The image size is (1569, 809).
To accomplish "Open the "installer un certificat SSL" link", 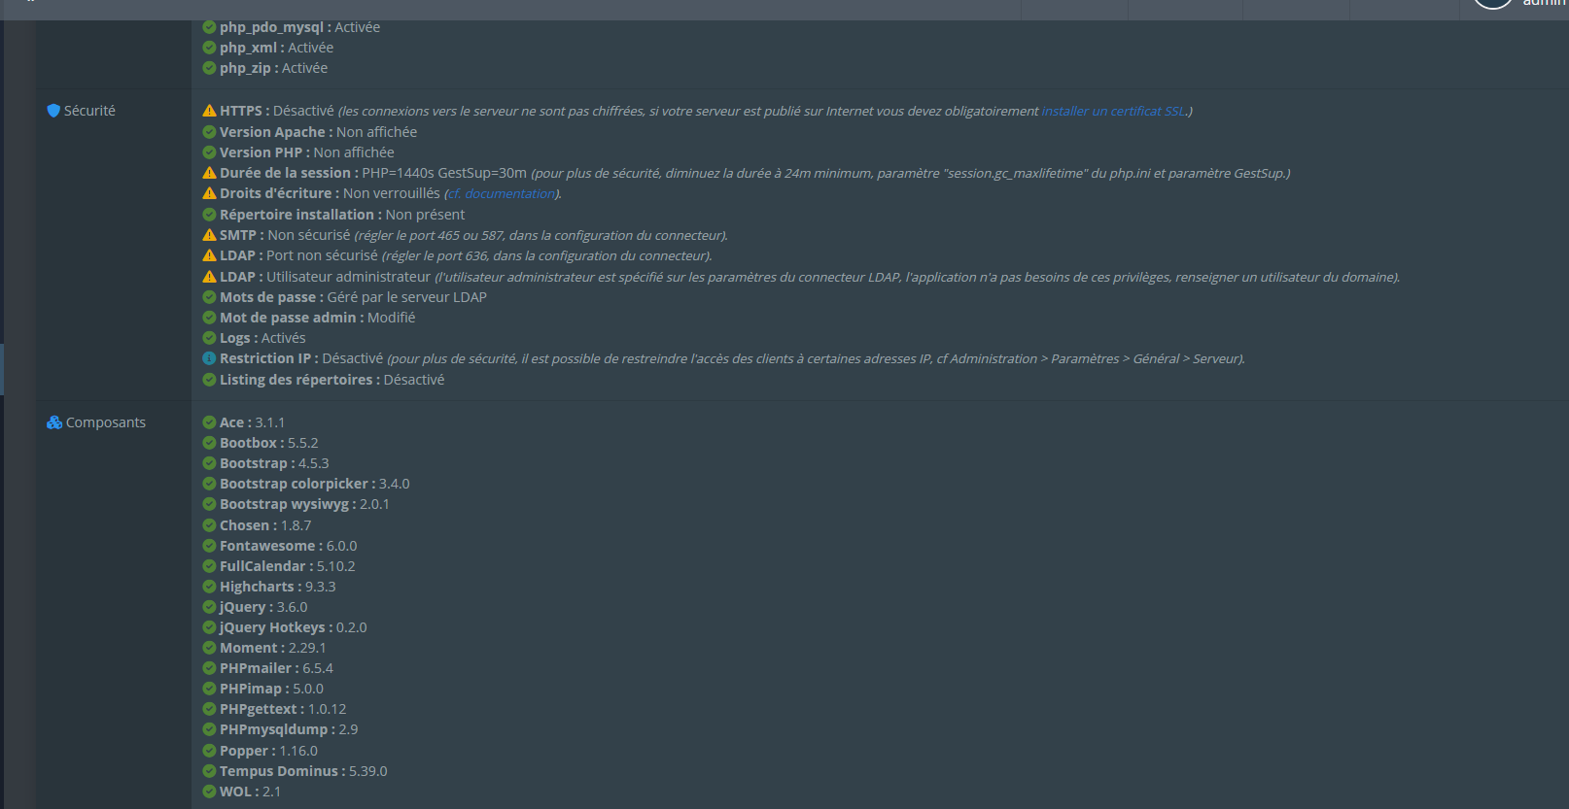I will coord(1114,112).
